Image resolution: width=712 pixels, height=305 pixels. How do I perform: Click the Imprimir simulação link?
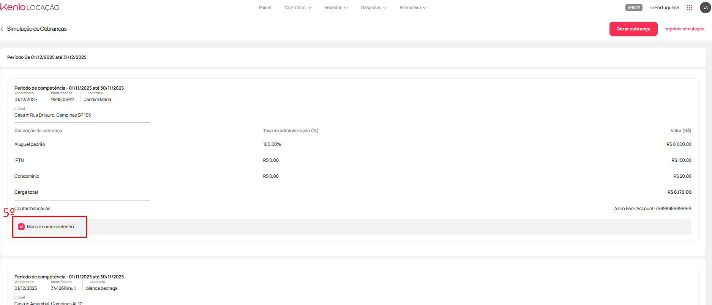coord(684,29)
